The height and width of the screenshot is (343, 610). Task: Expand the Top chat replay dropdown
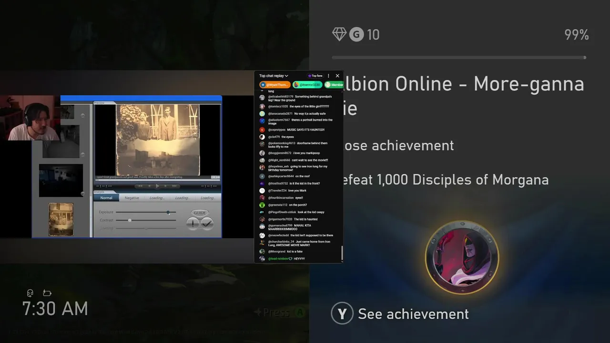pos(274,76)
